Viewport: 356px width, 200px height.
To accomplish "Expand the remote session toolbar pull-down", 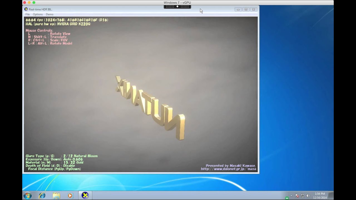I will (177, 7).
